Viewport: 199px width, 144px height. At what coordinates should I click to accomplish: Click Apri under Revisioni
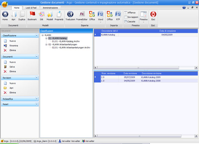[9, 88]
